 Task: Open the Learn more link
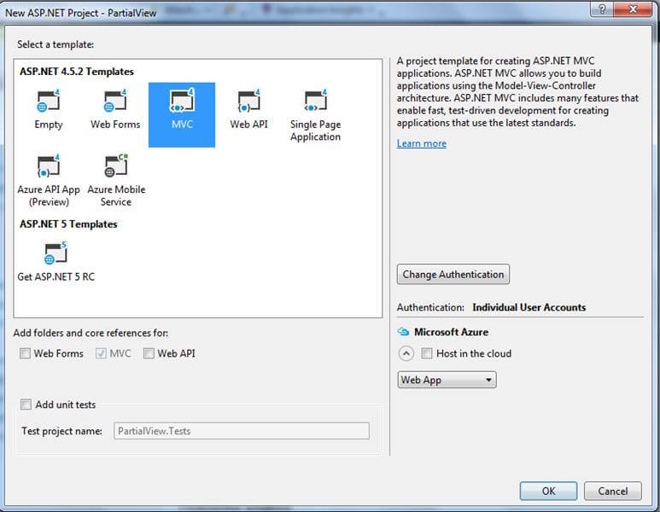pos(421,143)
